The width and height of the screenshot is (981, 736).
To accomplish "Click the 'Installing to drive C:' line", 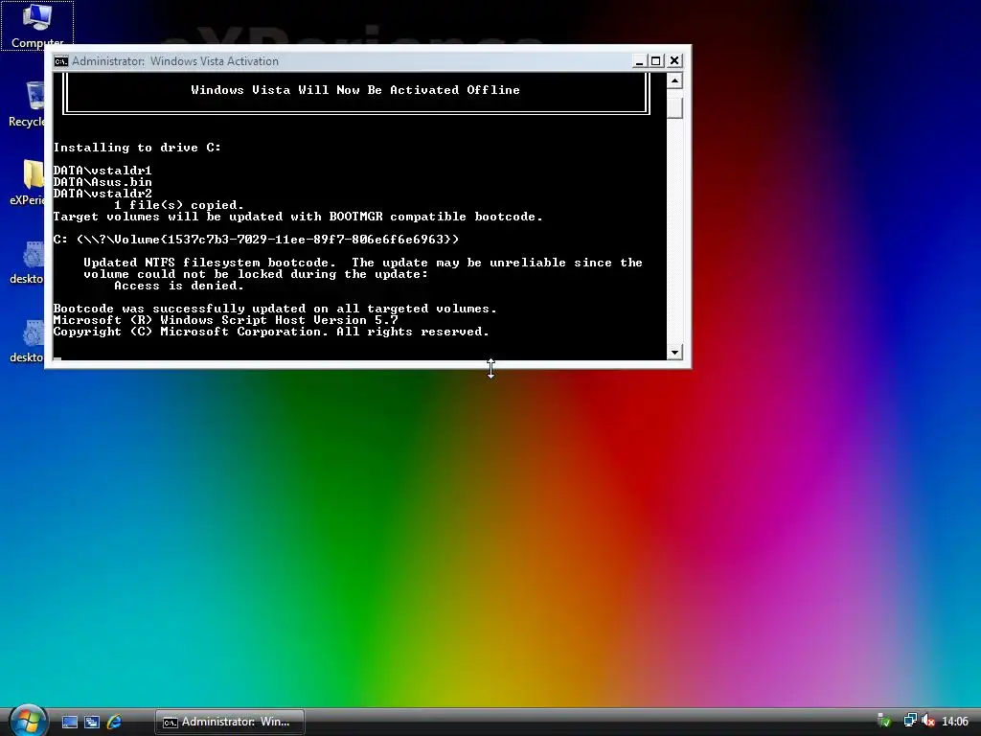I will (137, 148).
